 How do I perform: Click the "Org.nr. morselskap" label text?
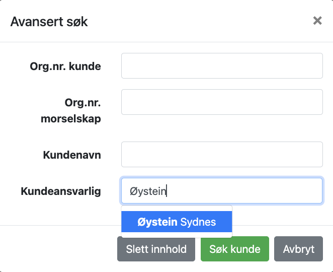click(x=71, y=111)
